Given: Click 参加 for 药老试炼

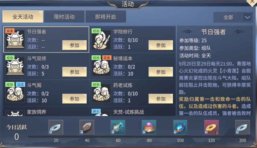Looking at the screenshot, I should point(161,99).
